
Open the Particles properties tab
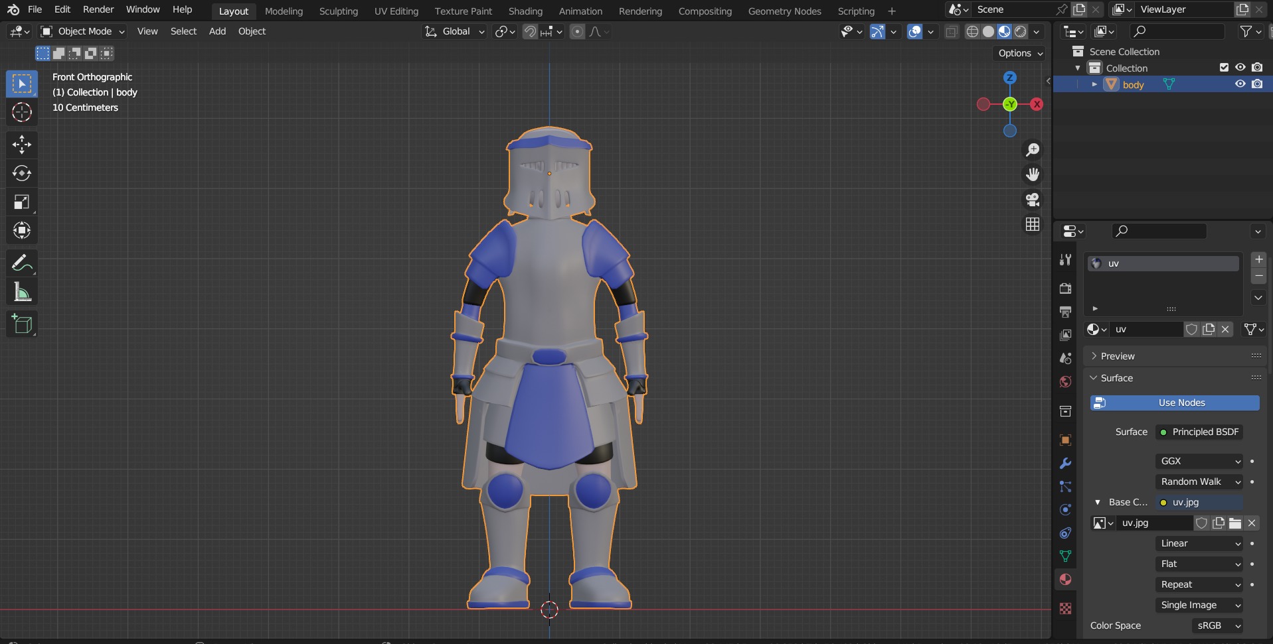(x=1065, y=487)
